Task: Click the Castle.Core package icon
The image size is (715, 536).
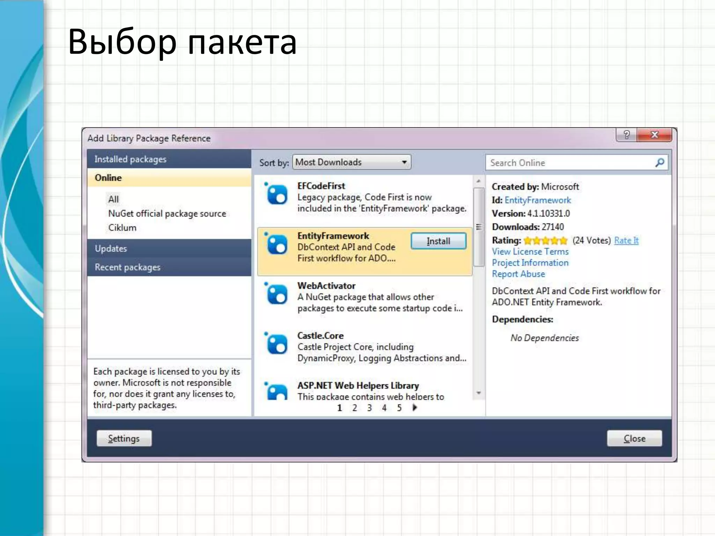Action: pyautogui.click(x=277, y=344)
